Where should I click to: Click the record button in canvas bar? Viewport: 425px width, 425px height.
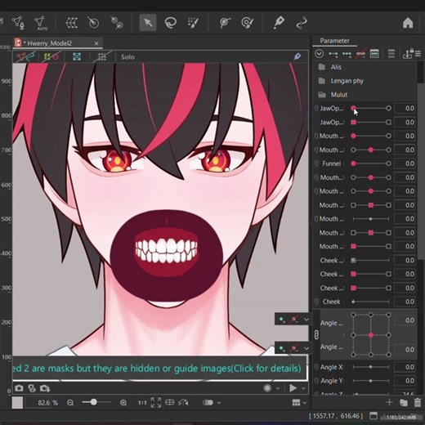tap(267, 388)
